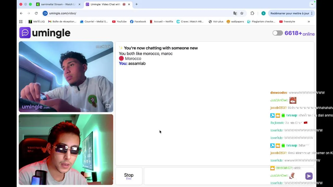Open the Voir plus bookmark
The height and width of the screenshot is (187, 333).
216,22
